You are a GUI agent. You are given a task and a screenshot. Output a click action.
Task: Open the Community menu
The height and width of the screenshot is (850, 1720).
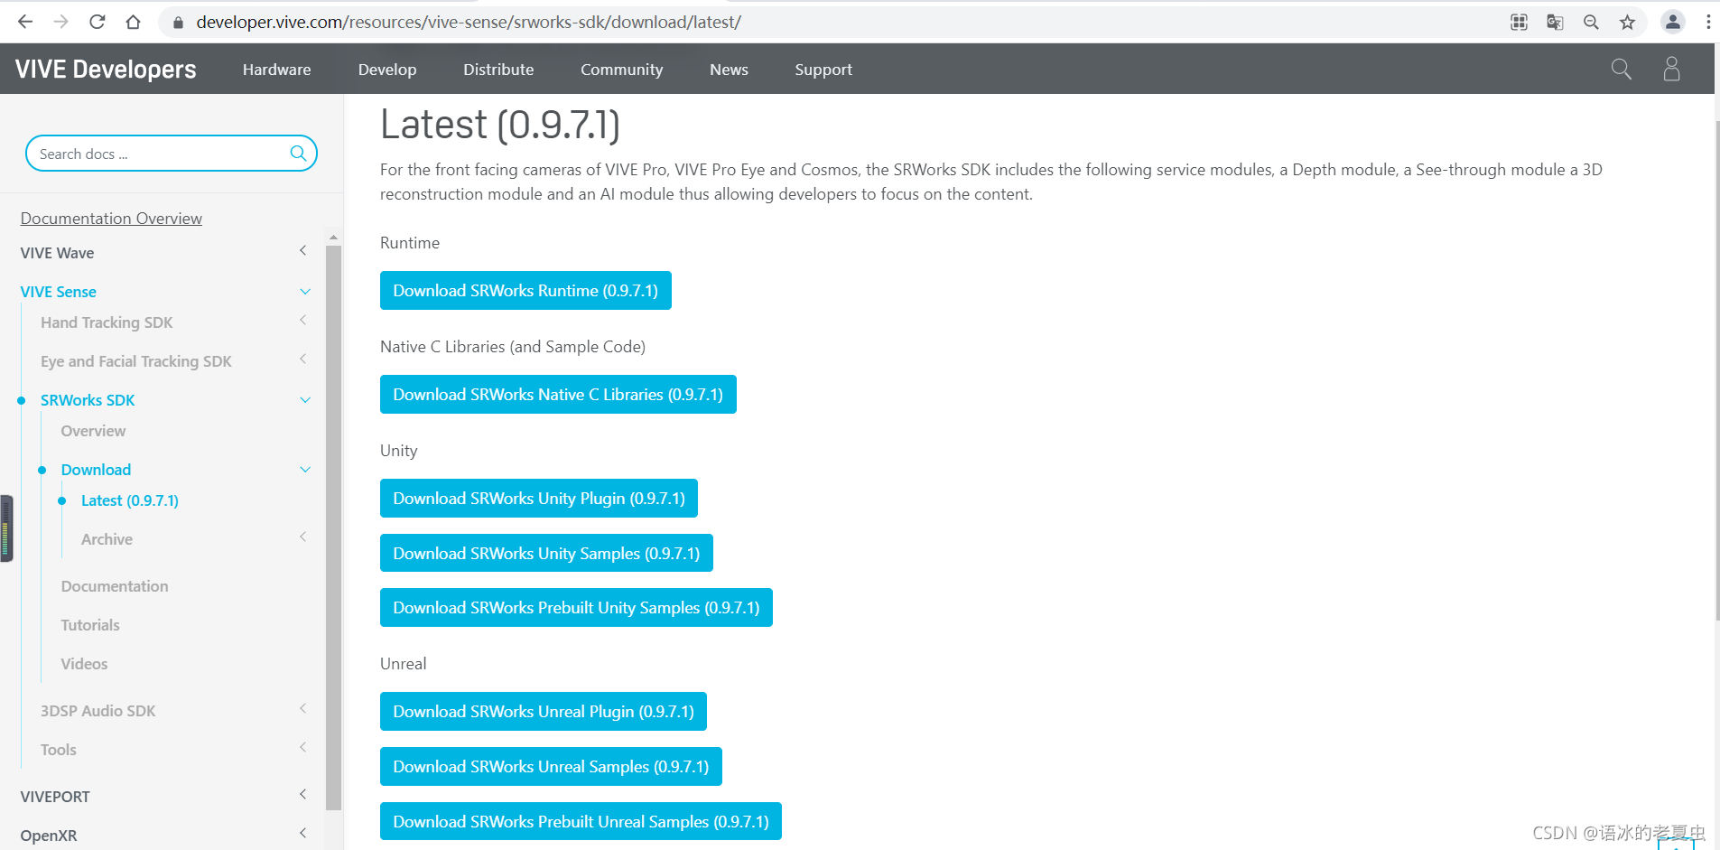coord(621,70)
